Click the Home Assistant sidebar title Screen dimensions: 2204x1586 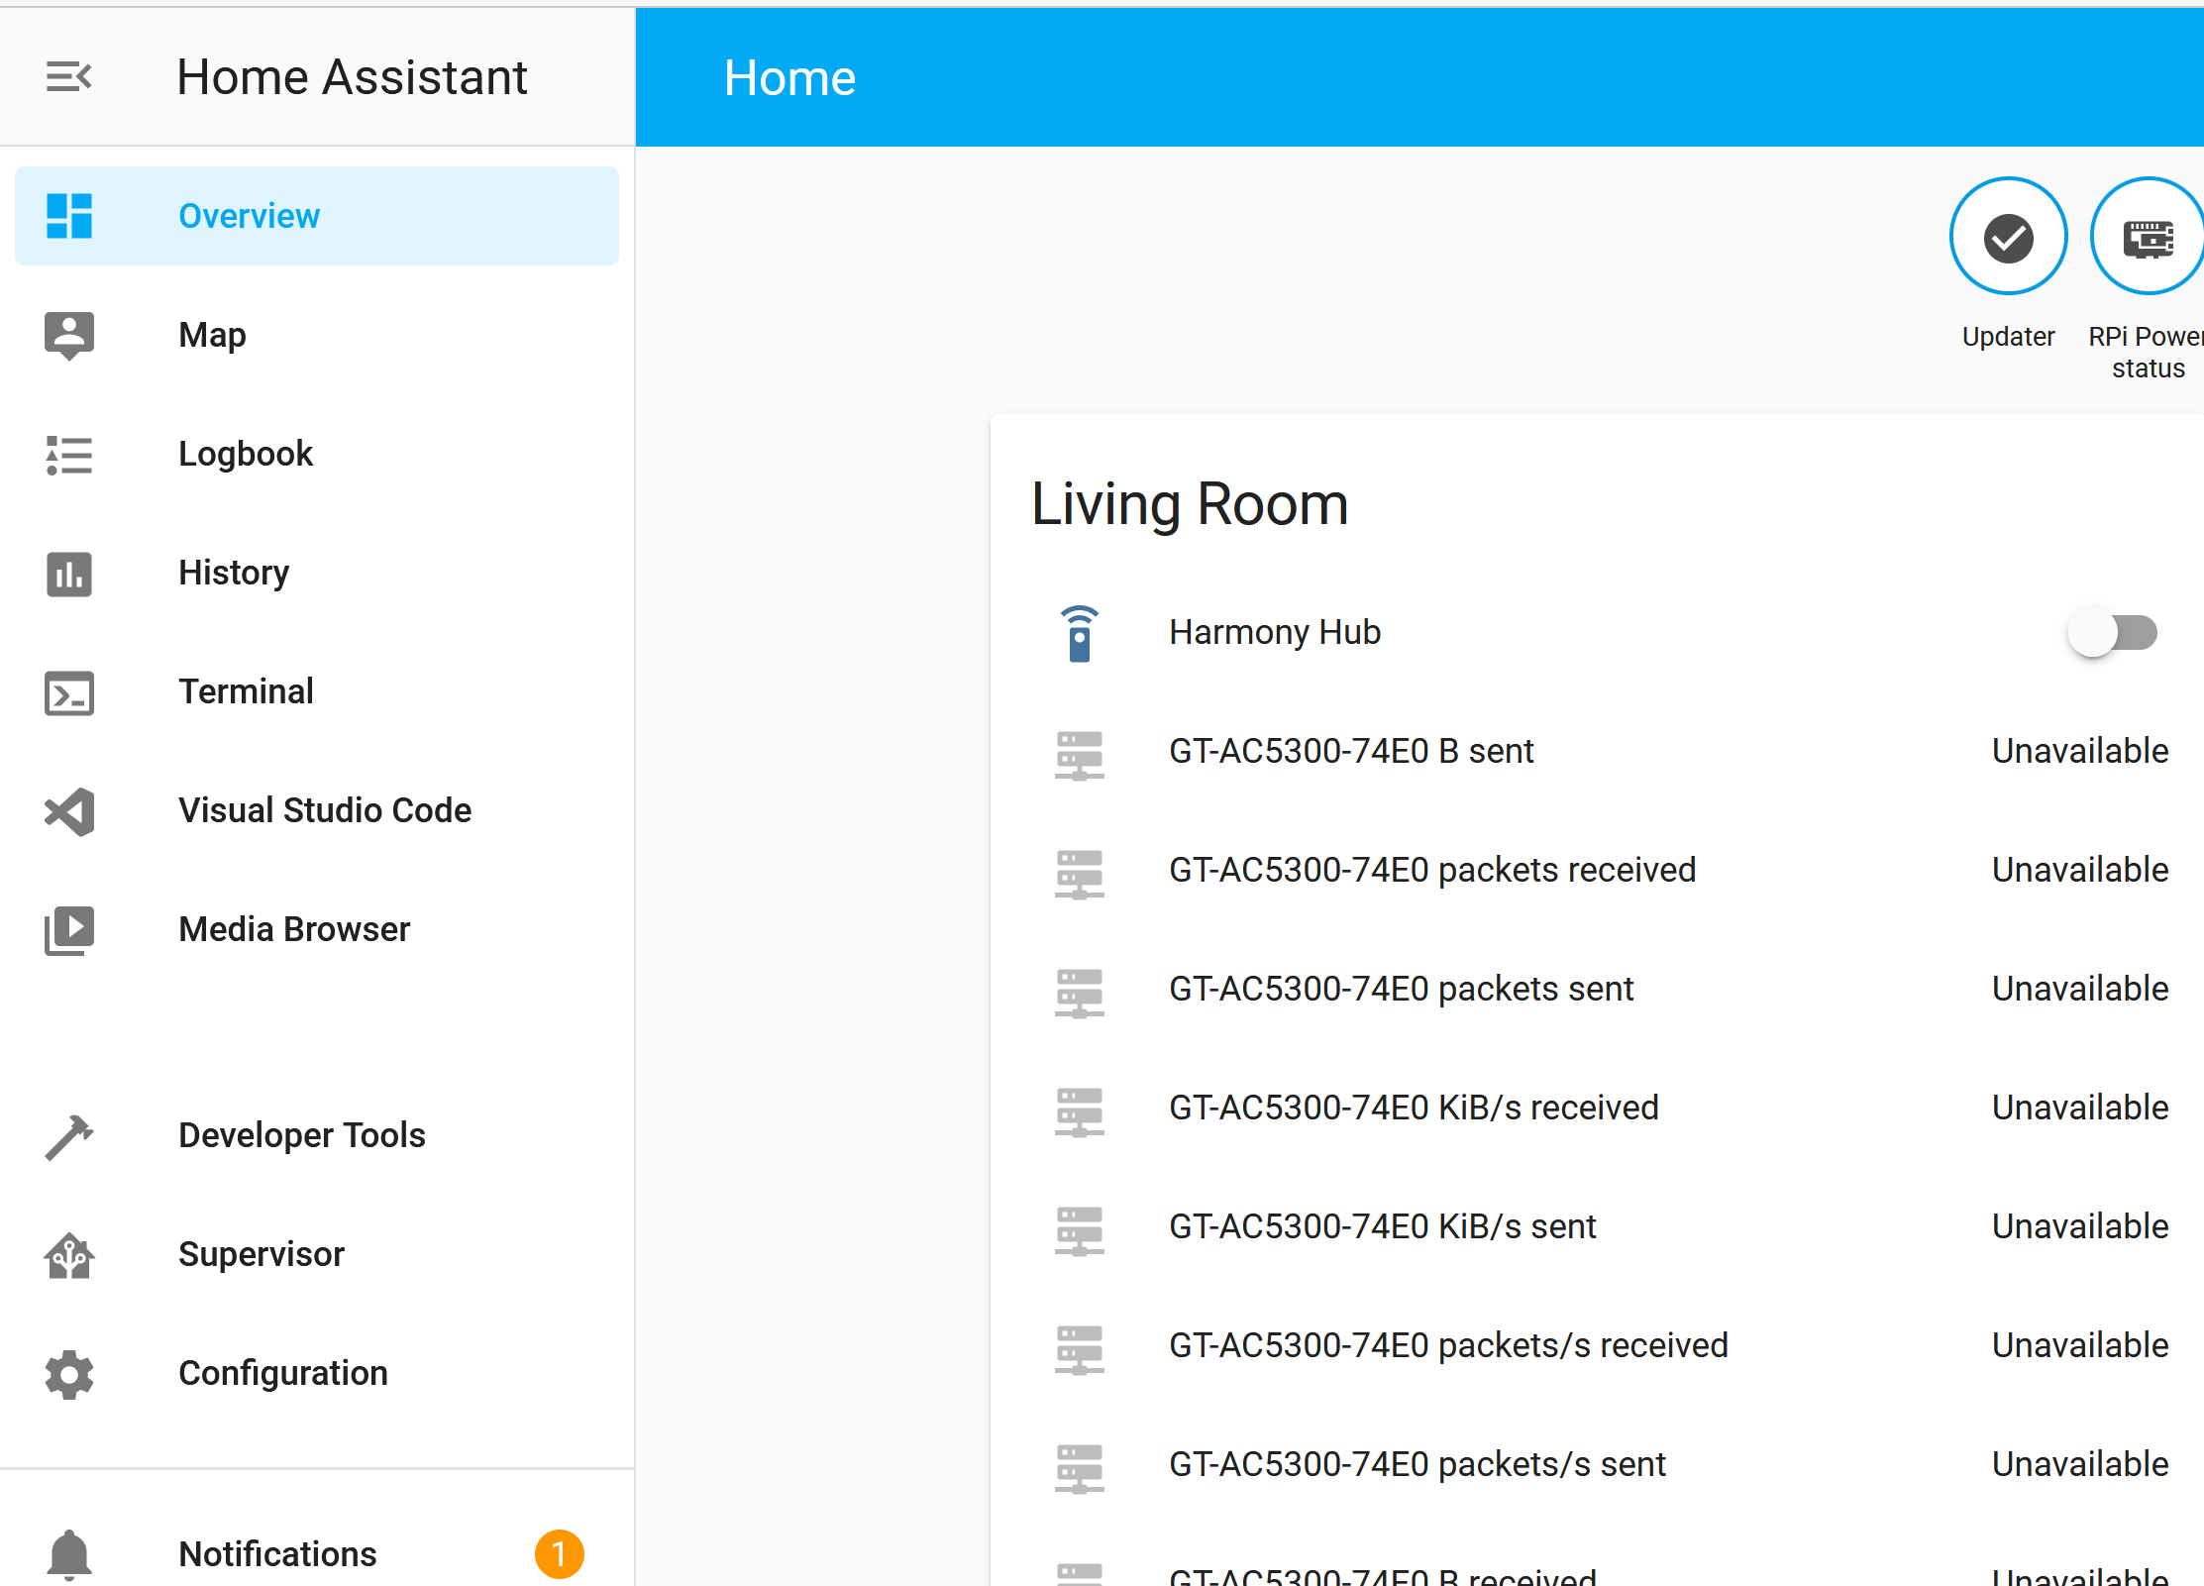(352, 77)
